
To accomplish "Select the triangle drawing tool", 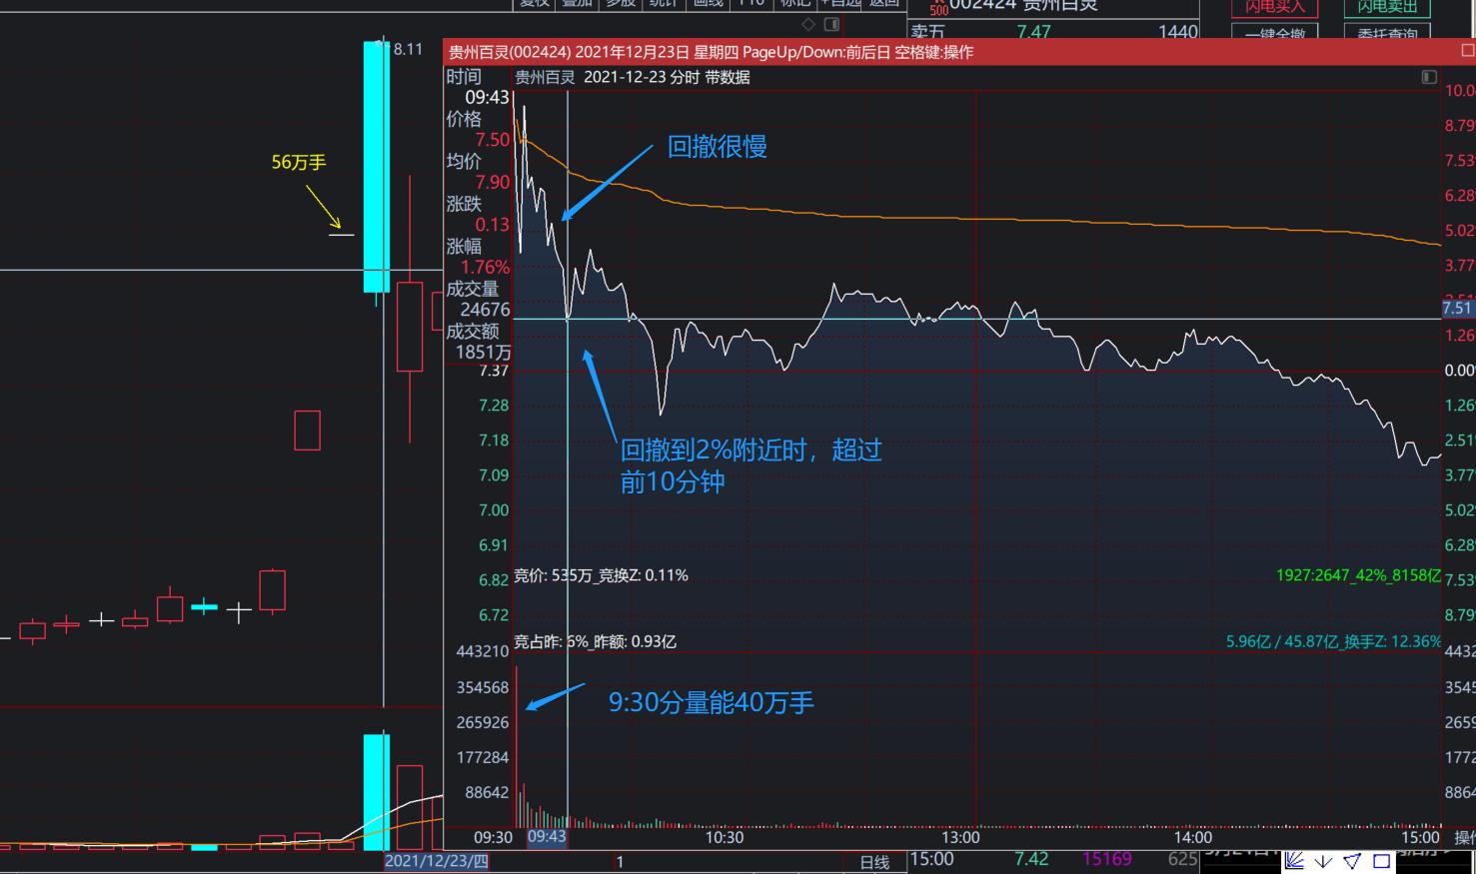I will click(x=1352, y=861).
